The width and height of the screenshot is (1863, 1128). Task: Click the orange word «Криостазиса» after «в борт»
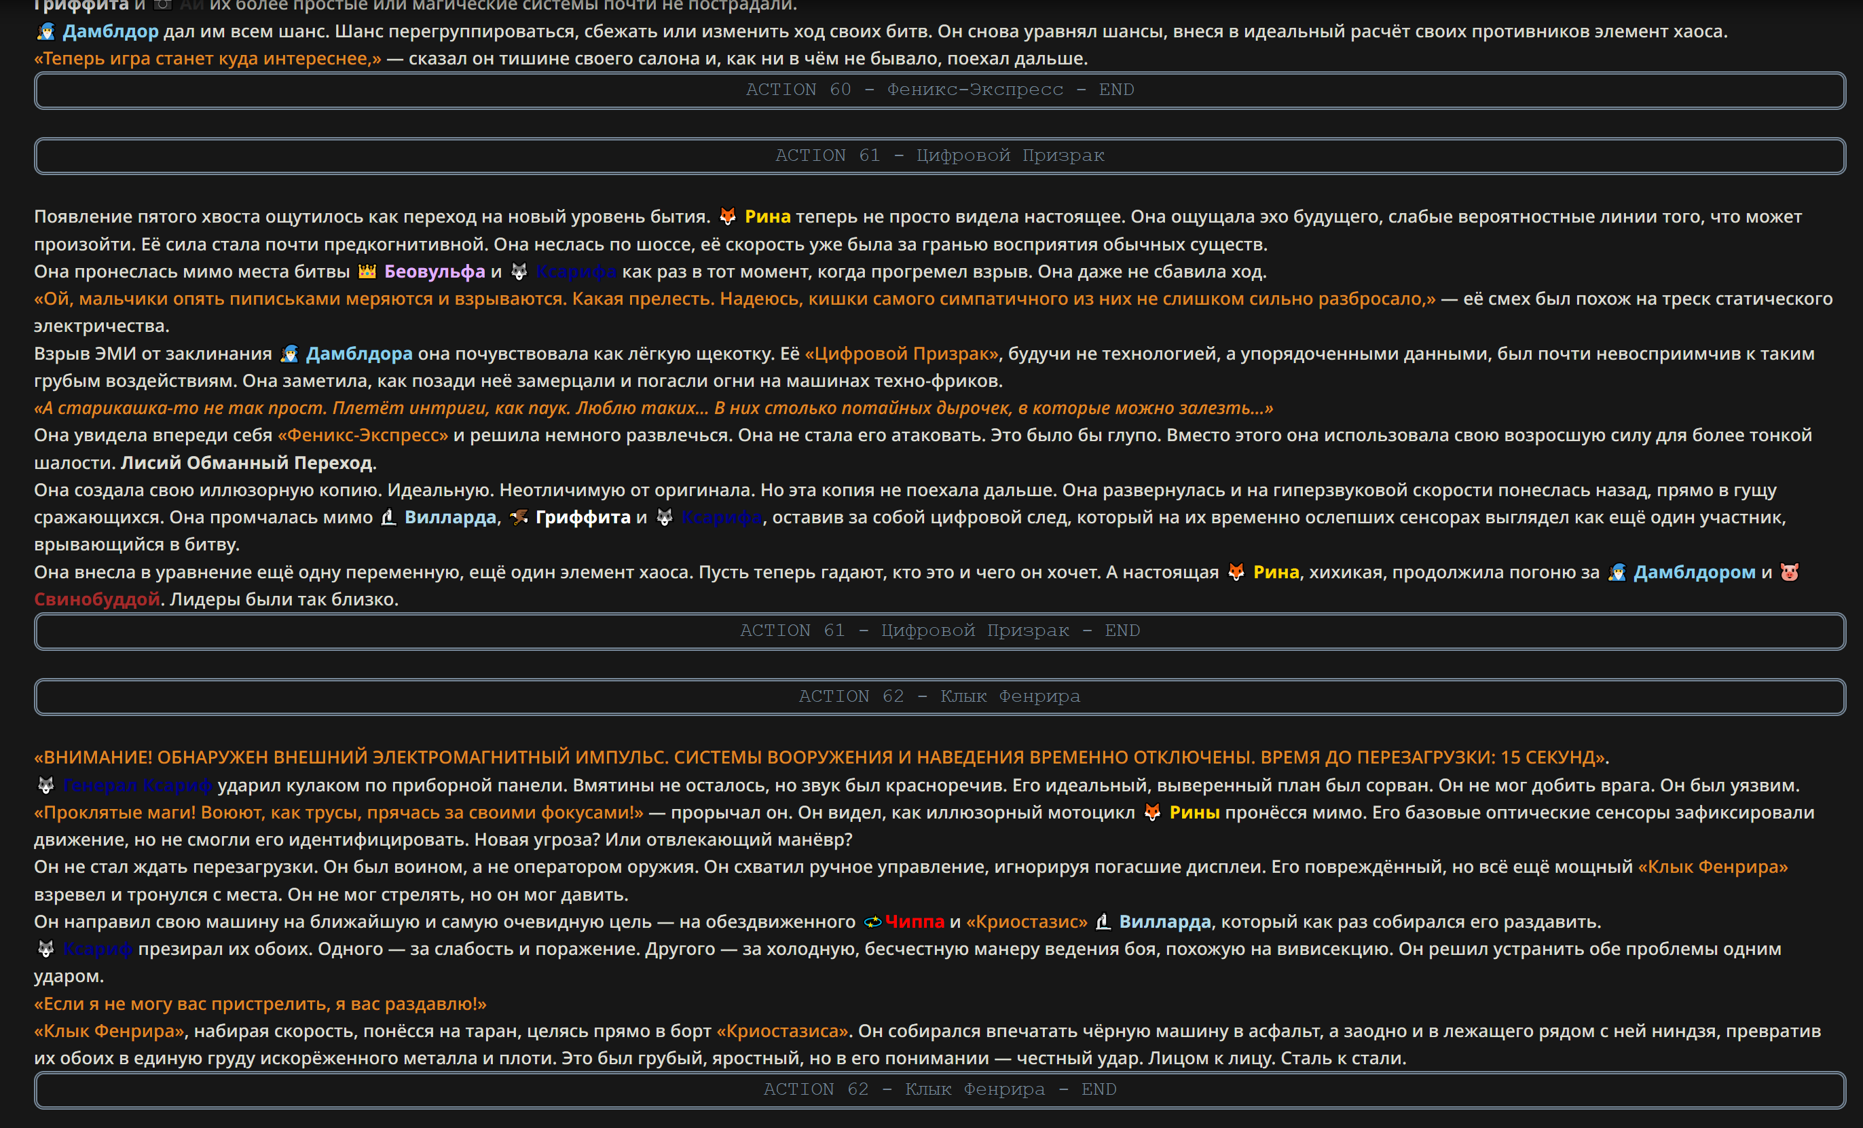point(783,1030)
